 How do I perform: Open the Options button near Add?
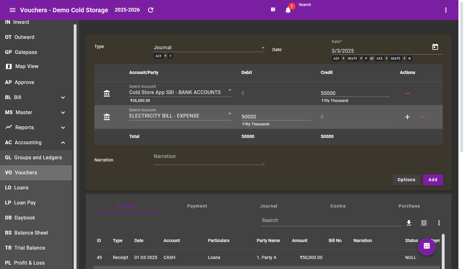[x=406, y=180]
